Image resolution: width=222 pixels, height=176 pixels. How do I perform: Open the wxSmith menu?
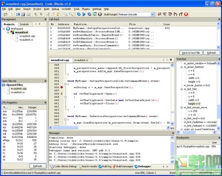pyautogui.click(x=66, y=9)
